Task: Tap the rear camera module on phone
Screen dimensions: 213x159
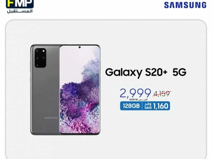Action: (x=40, y=58)
